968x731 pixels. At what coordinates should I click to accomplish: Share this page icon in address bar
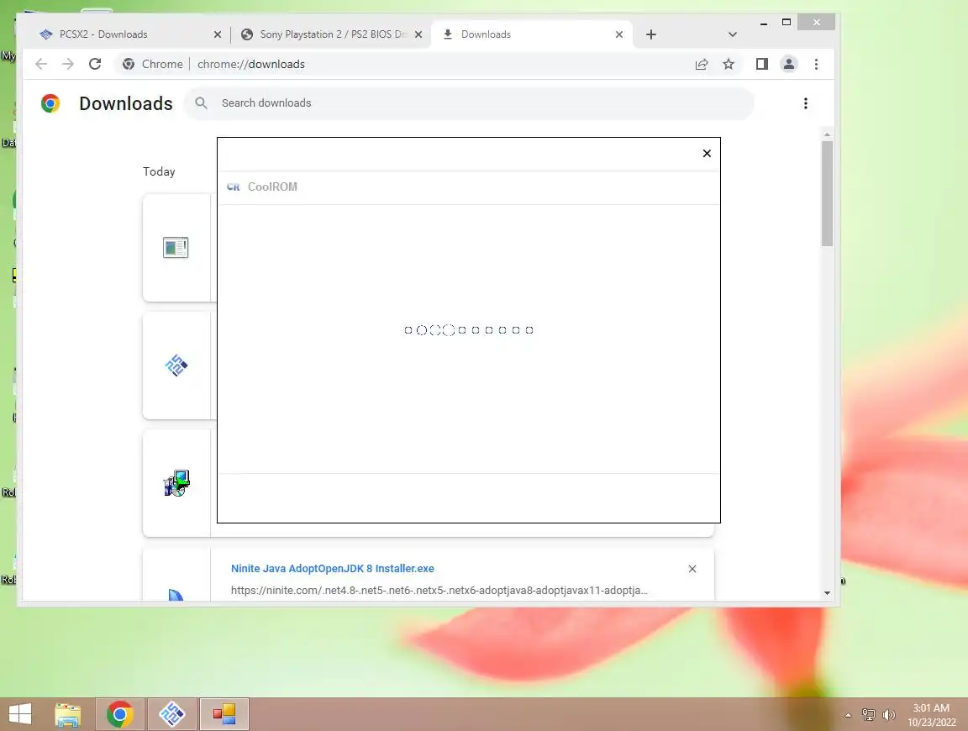click(702, 64)
